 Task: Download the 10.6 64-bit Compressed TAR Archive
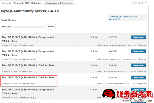(138, 90)
